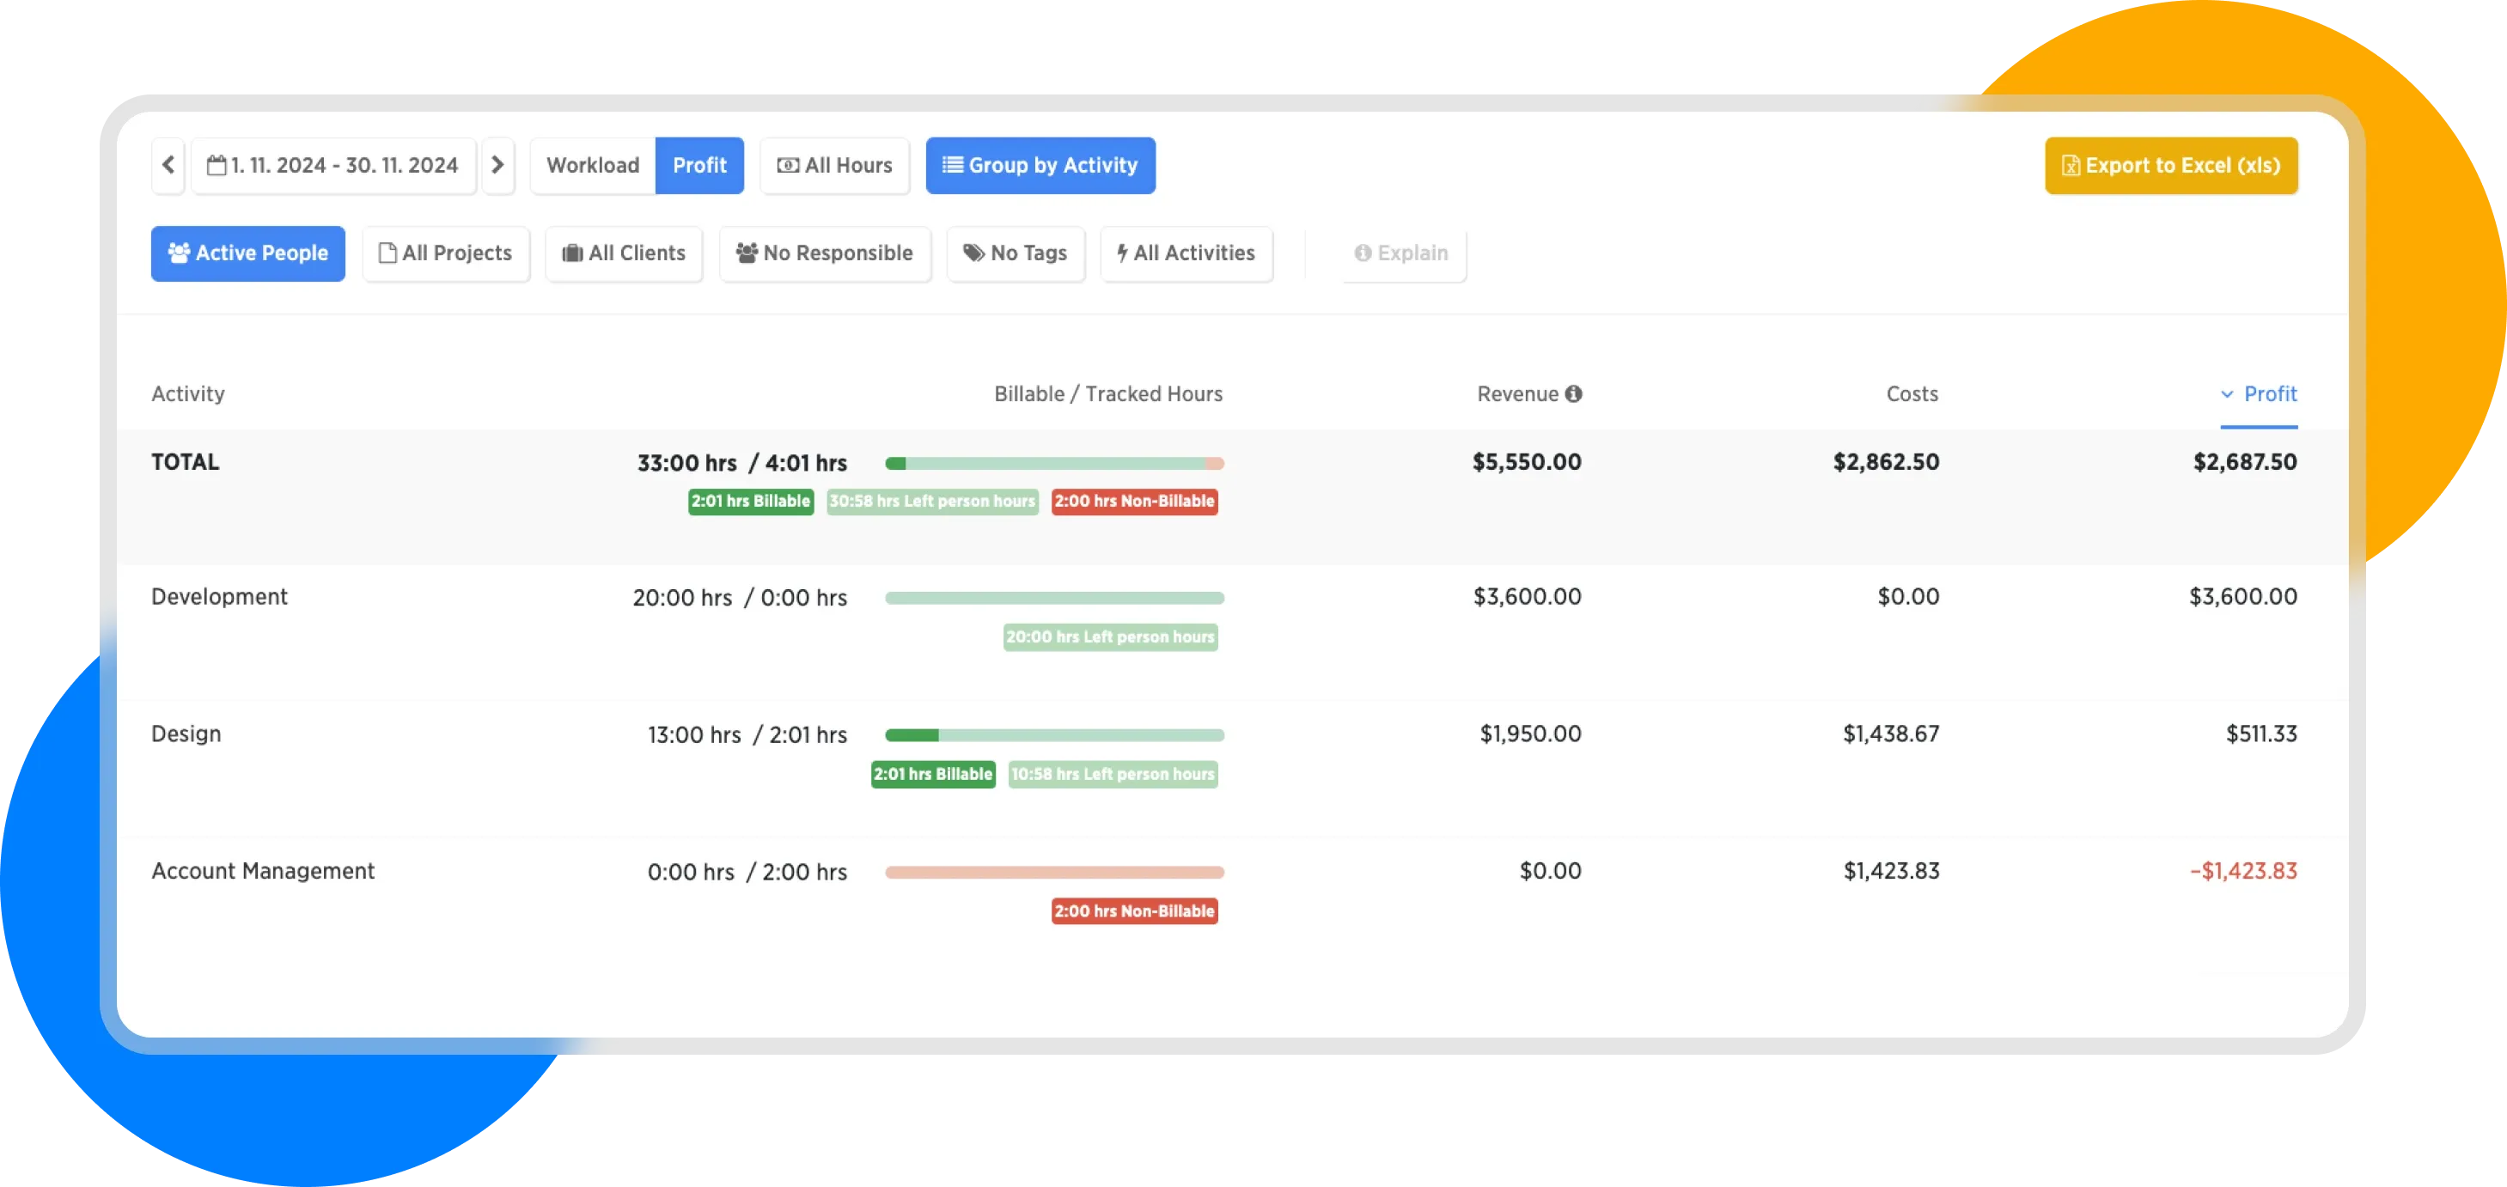2507x1187 pixels.
Task: Click the Account Management activity row
Action: 263,871
